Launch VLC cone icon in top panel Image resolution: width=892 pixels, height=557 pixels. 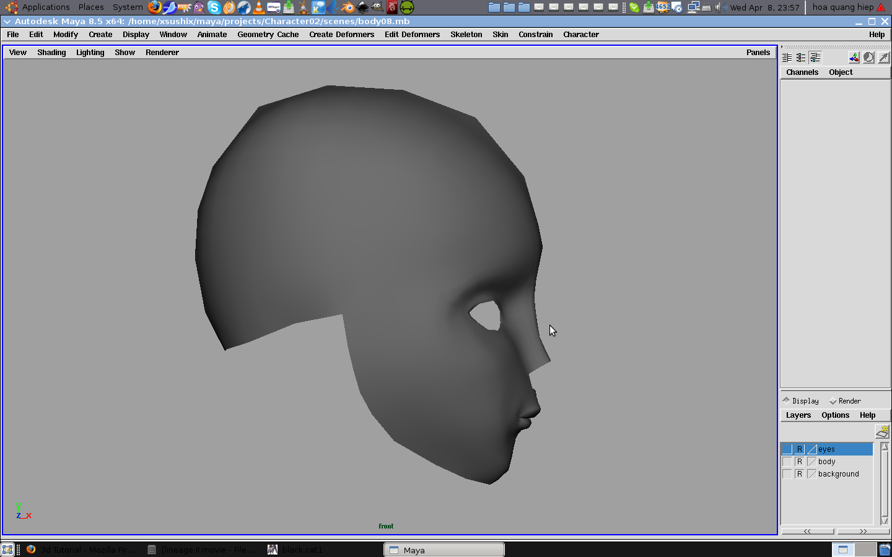pos(259,7)
